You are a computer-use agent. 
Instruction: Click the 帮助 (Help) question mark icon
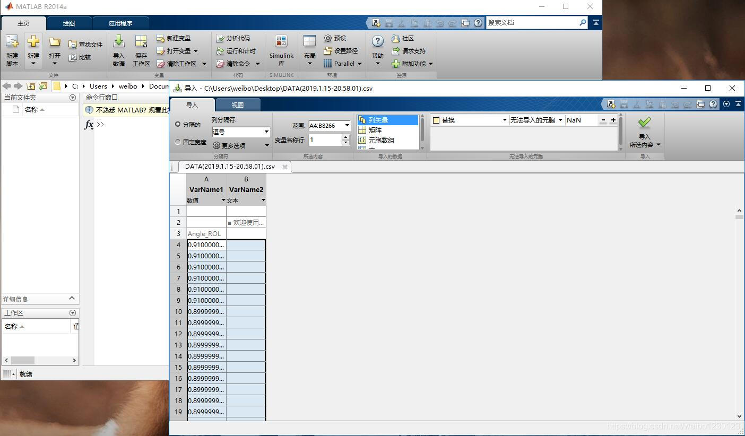[x=377, y=41]
